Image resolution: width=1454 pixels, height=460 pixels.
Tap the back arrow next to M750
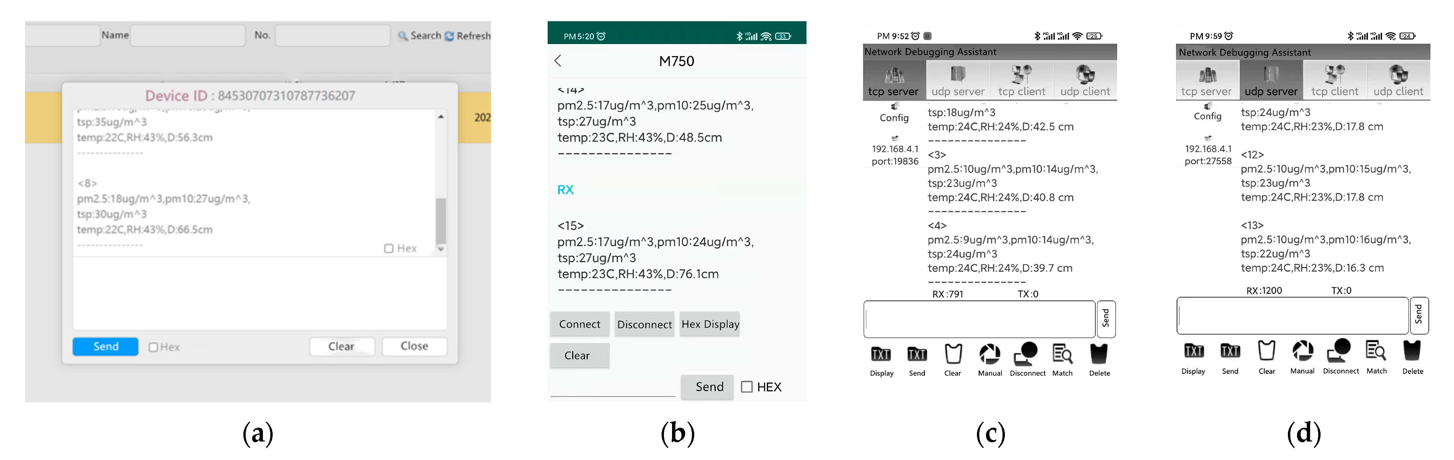558,61
